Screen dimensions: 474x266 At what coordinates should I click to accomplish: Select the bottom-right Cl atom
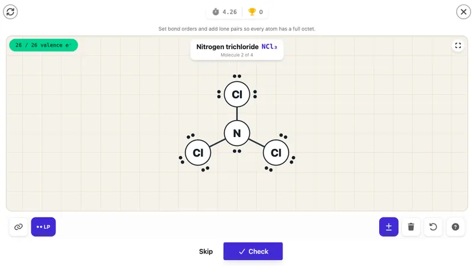point(276,153)
